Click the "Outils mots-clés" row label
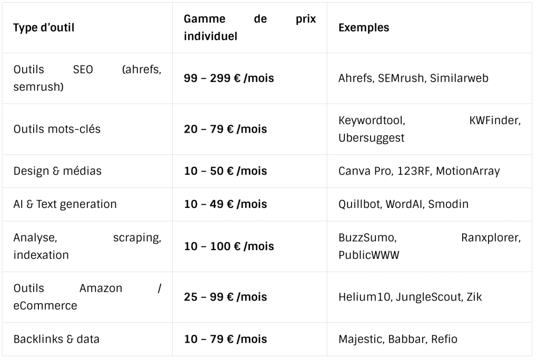 tap(56, 129)
